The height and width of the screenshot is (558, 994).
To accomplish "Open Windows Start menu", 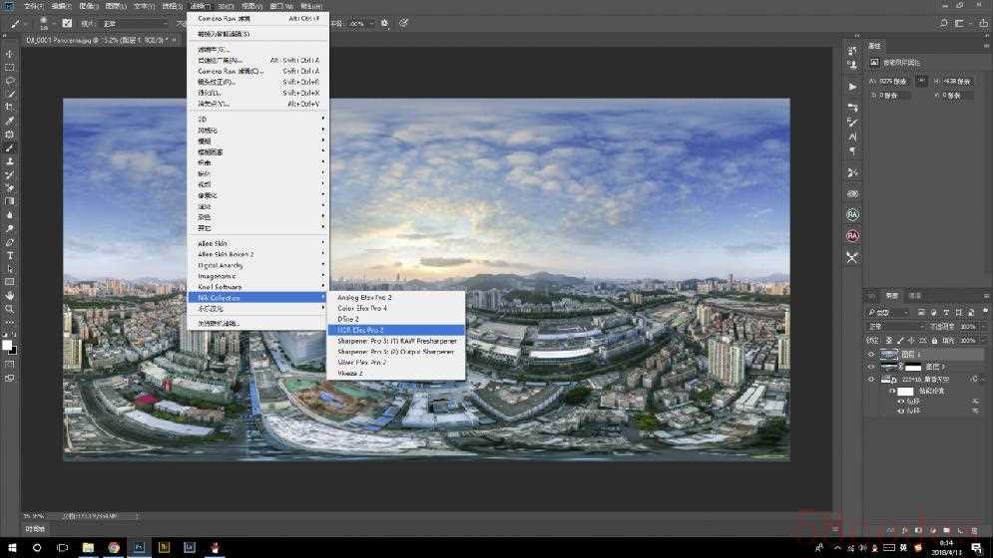I will click(11, 547).
